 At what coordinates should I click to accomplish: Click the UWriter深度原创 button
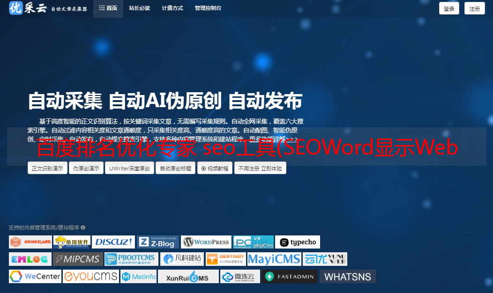click(129, 168)
